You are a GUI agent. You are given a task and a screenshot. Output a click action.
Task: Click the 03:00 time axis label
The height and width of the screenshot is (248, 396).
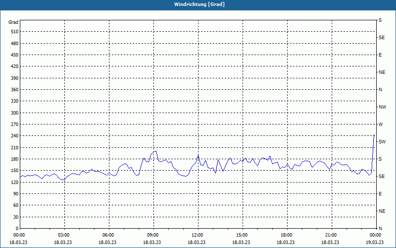coord(65,235)
